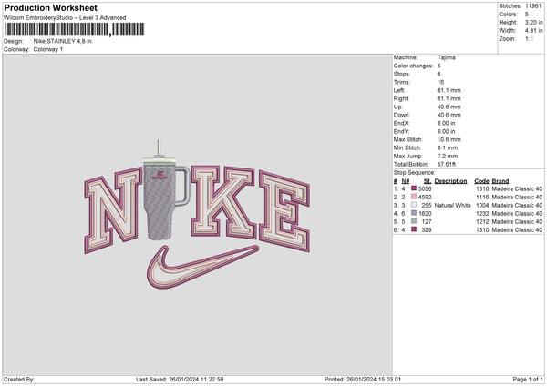Click the Stop Sequence heading

point(415,173)
